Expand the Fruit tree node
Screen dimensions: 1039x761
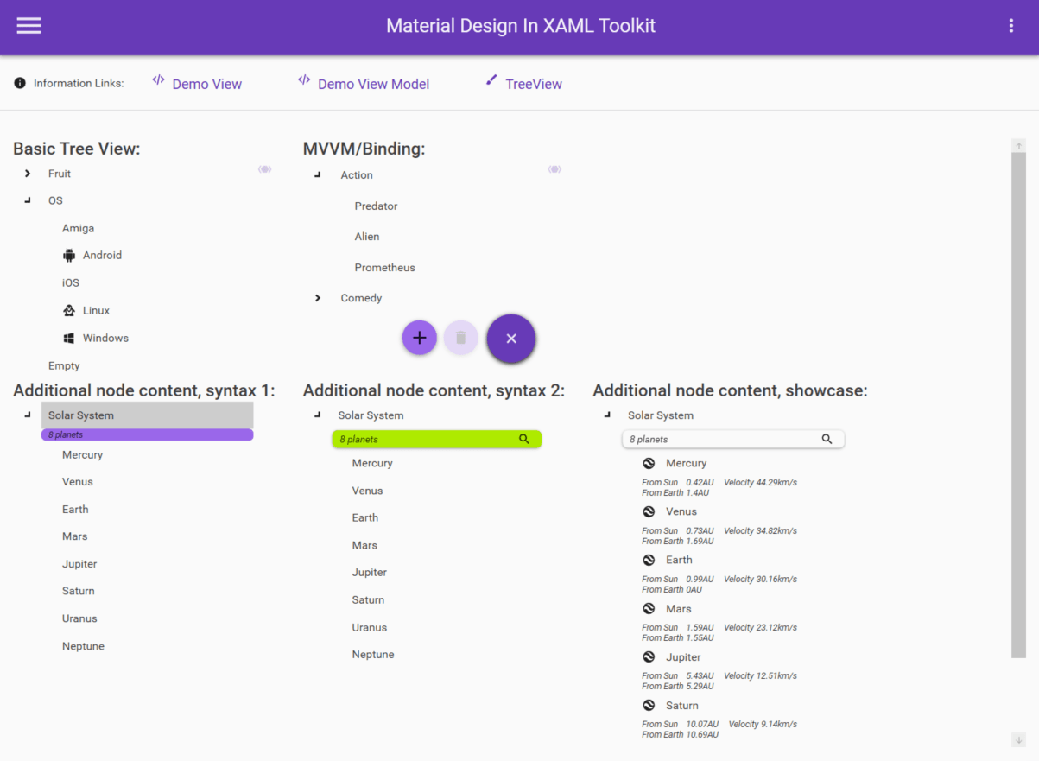click(x=28, y=174)
